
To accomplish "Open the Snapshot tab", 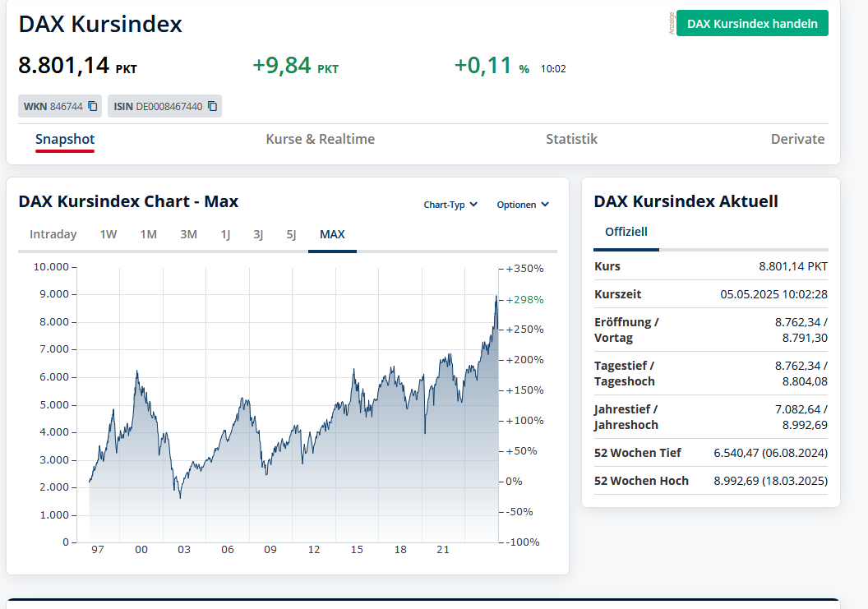I will tap(65, 139).
